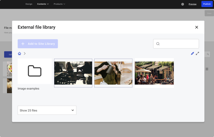Image resolution: width=214 pixels, height=137 pixels.
Task: Open the Contents menu in the top bar
Action: click(x=43, y=4)
